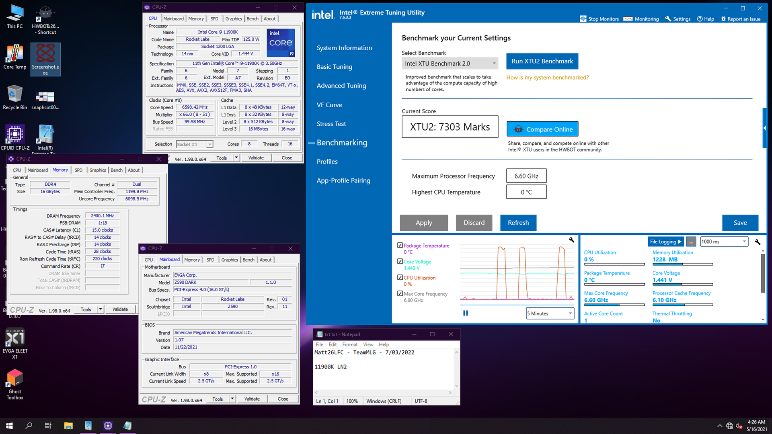Open taskbar search icon
The width and height of the screenshot is (772, 434).
29,426
